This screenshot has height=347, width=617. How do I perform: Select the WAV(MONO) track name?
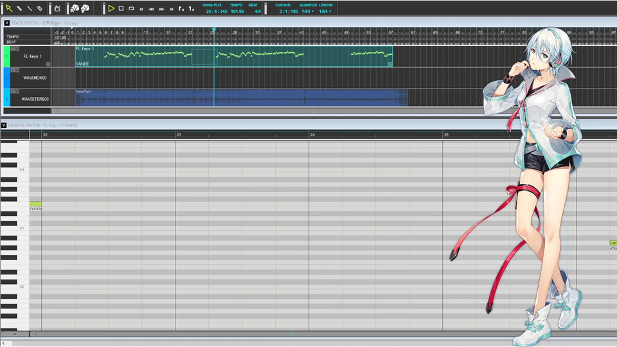click(35, 78)
